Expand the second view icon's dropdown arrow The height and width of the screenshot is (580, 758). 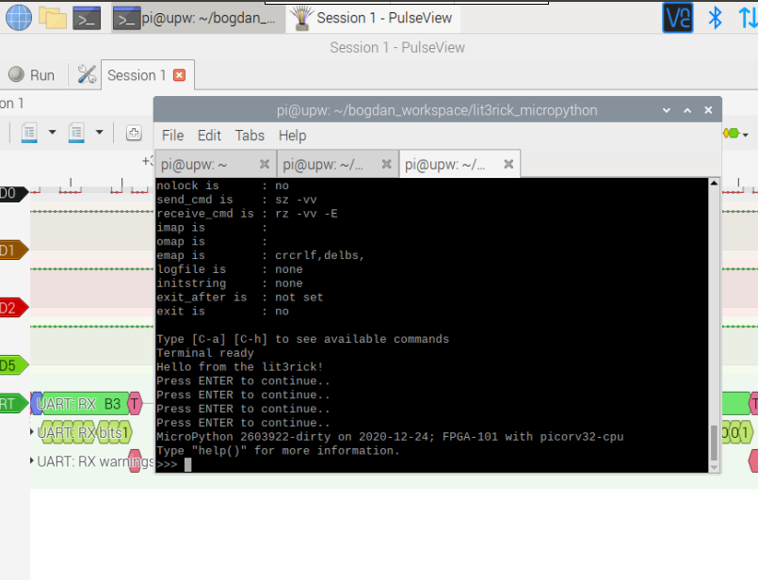tap(99, 132)
